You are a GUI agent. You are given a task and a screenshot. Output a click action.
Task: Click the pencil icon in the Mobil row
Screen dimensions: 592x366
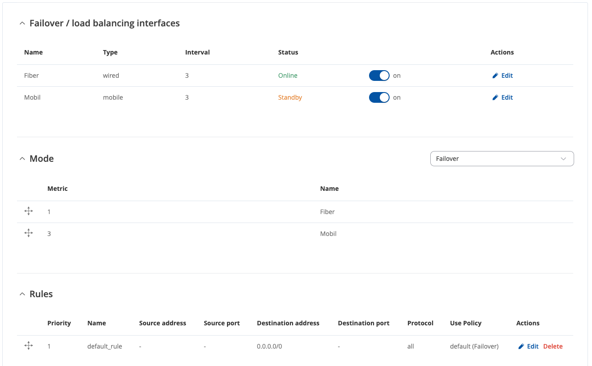point(495,97)
